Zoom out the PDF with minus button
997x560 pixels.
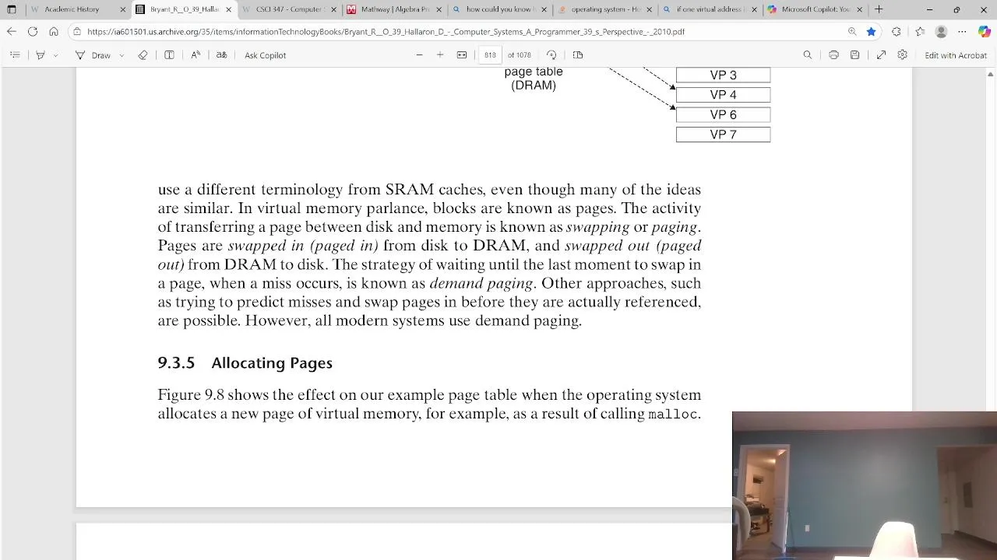[x=419, y=55]
